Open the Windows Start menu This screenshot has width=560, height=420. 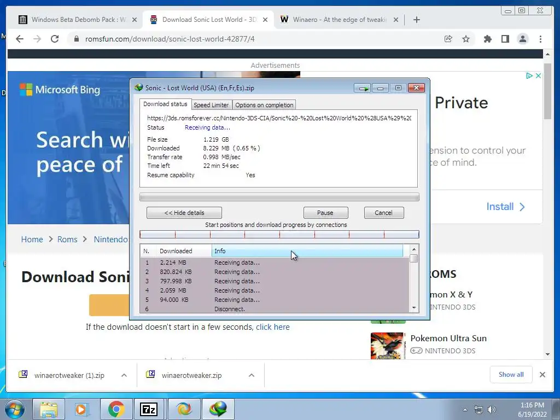[x=15, y=409]
